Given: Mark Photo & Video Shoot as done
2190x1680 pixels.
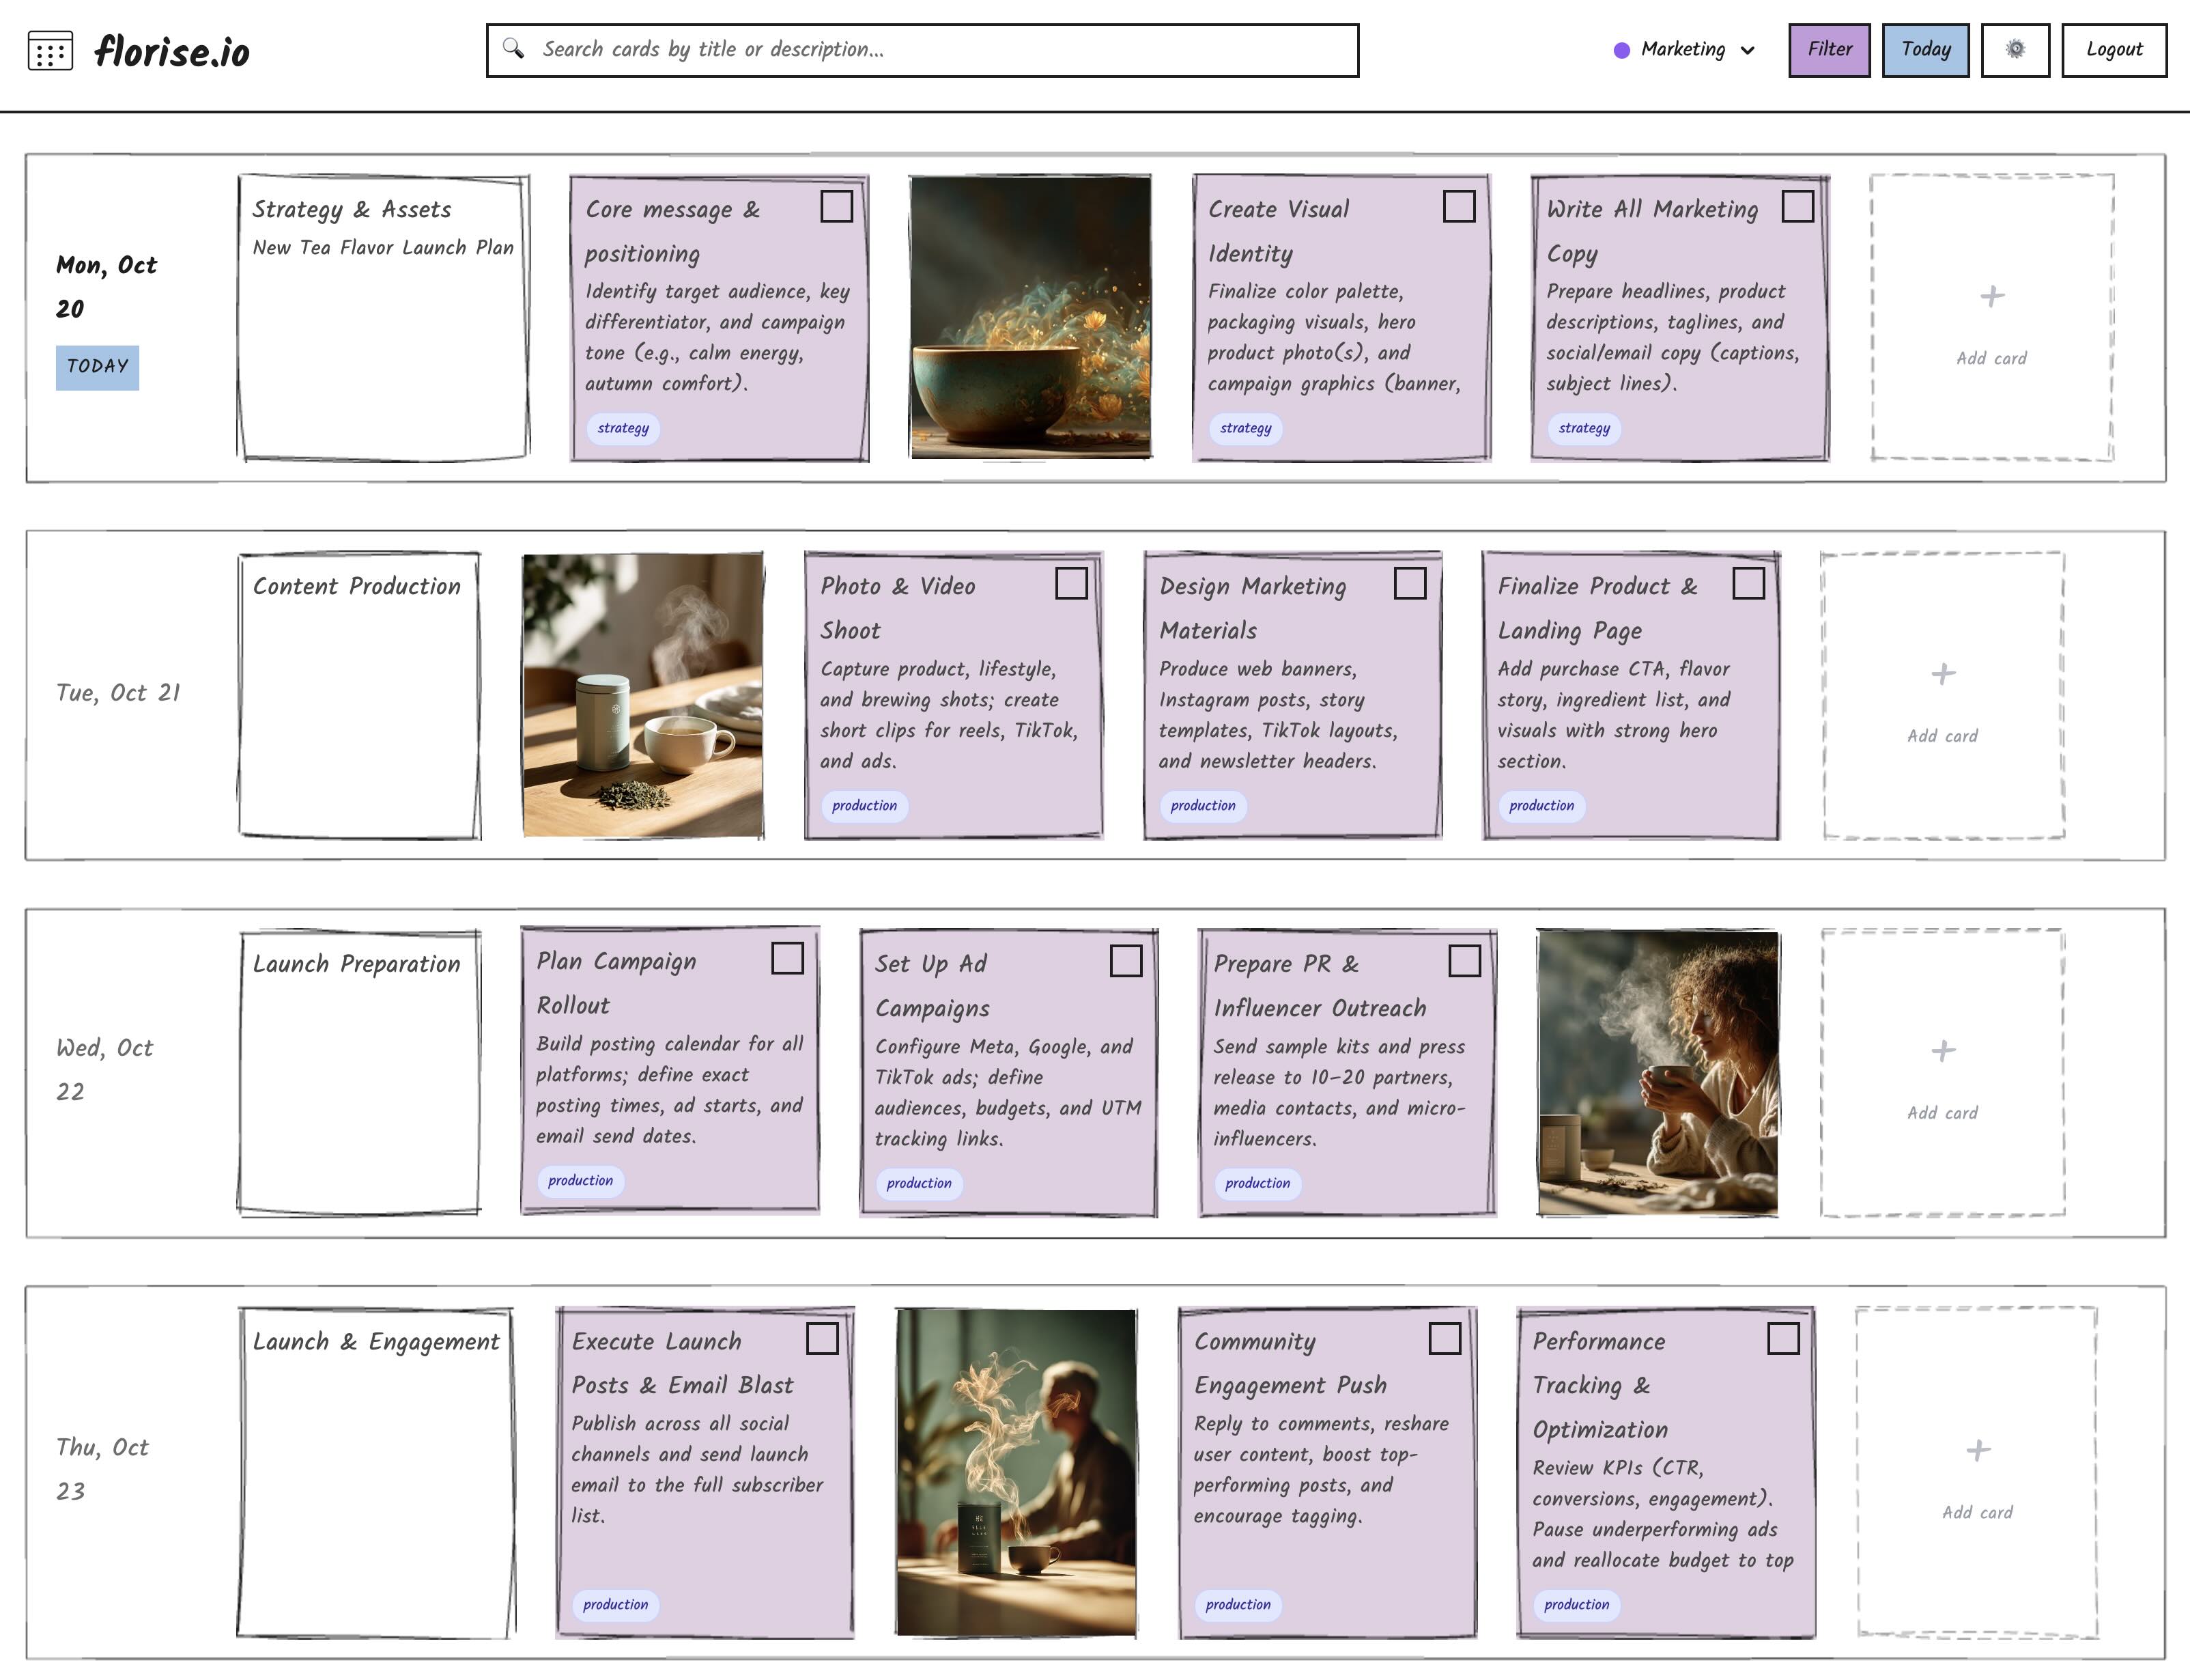Looking at the screenshot, I should [1070, 583].
